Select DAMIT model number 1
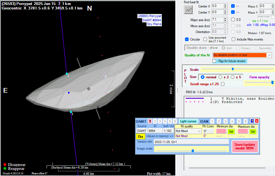Viewport: 275px width, 176px height. click(150, 121)
